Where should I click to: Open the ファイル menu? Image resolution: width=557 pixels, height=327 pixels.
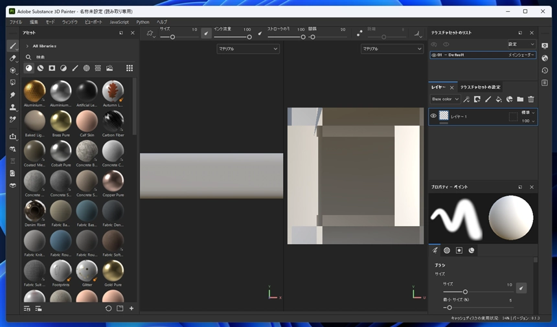click(x=16, y=22)
